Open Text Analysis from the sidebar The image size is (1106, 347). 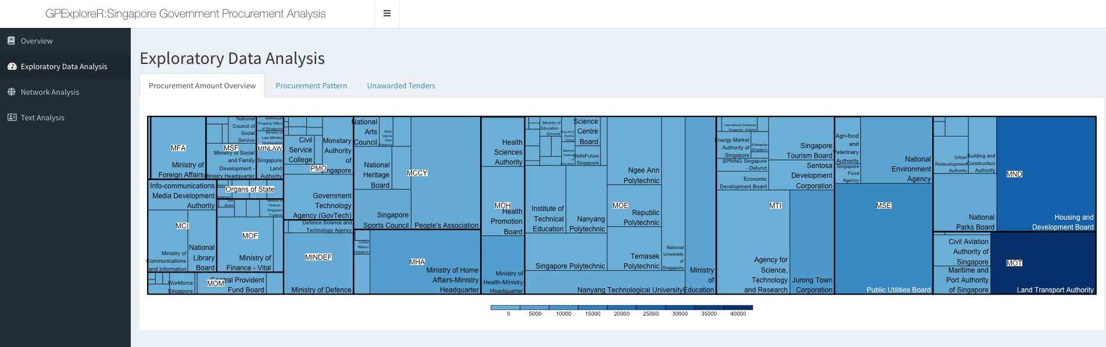(x=65, y=117)
